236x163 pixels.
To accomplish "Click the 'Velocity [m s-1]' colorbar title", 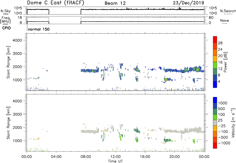I will [233, 123].
